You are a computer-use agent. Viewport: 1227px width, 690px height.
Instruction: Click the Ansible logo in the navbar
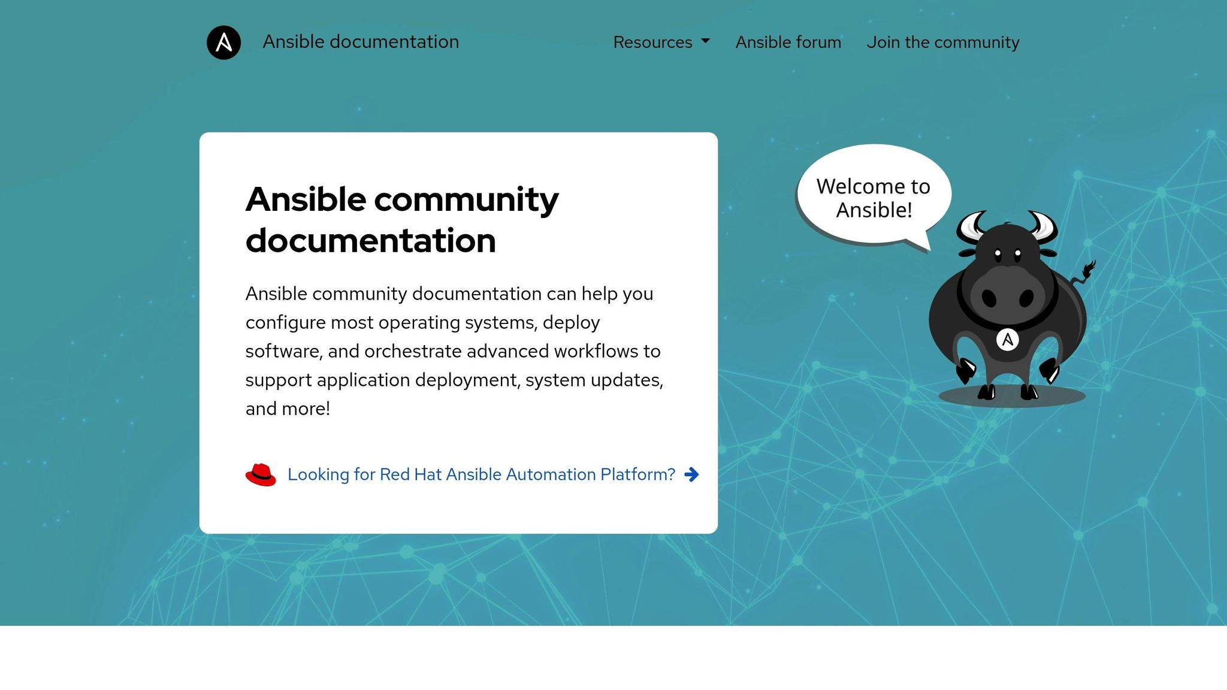(x=223, y=42)
